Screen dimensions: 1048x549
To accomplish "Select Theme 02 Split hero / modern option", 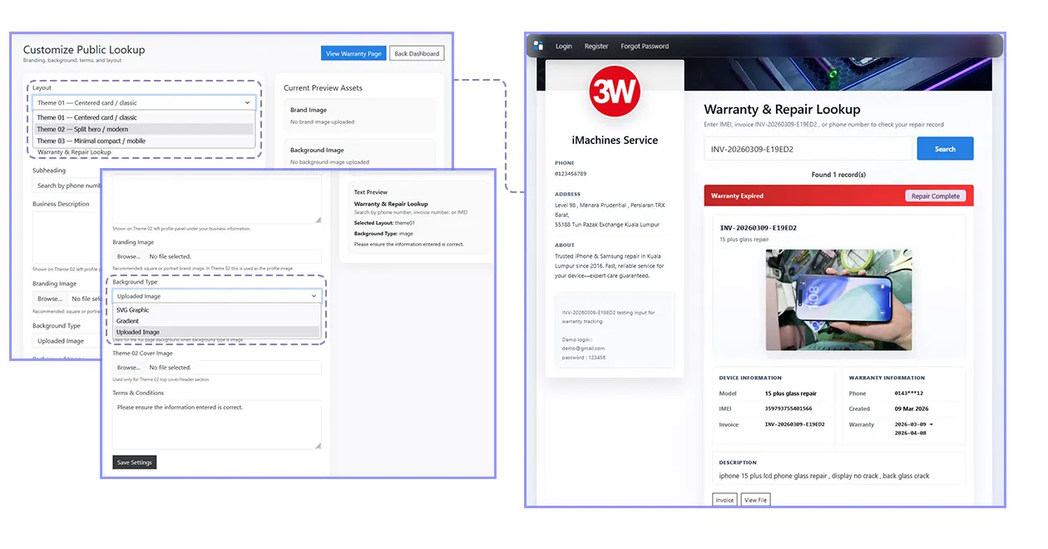I will click(x=143, y=129).
